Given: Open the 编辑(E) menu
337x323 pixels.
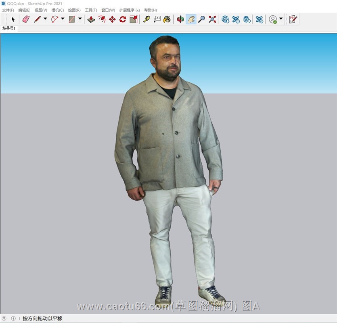Looking at the screenshot, I should point(24,10).
